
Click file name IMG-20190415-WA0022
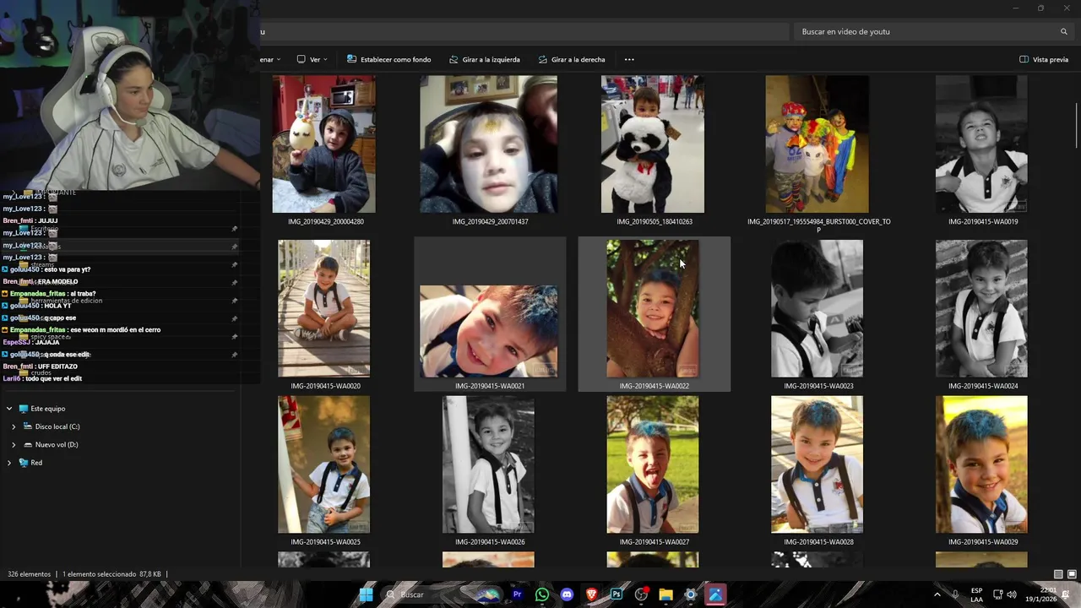point(654,386)
